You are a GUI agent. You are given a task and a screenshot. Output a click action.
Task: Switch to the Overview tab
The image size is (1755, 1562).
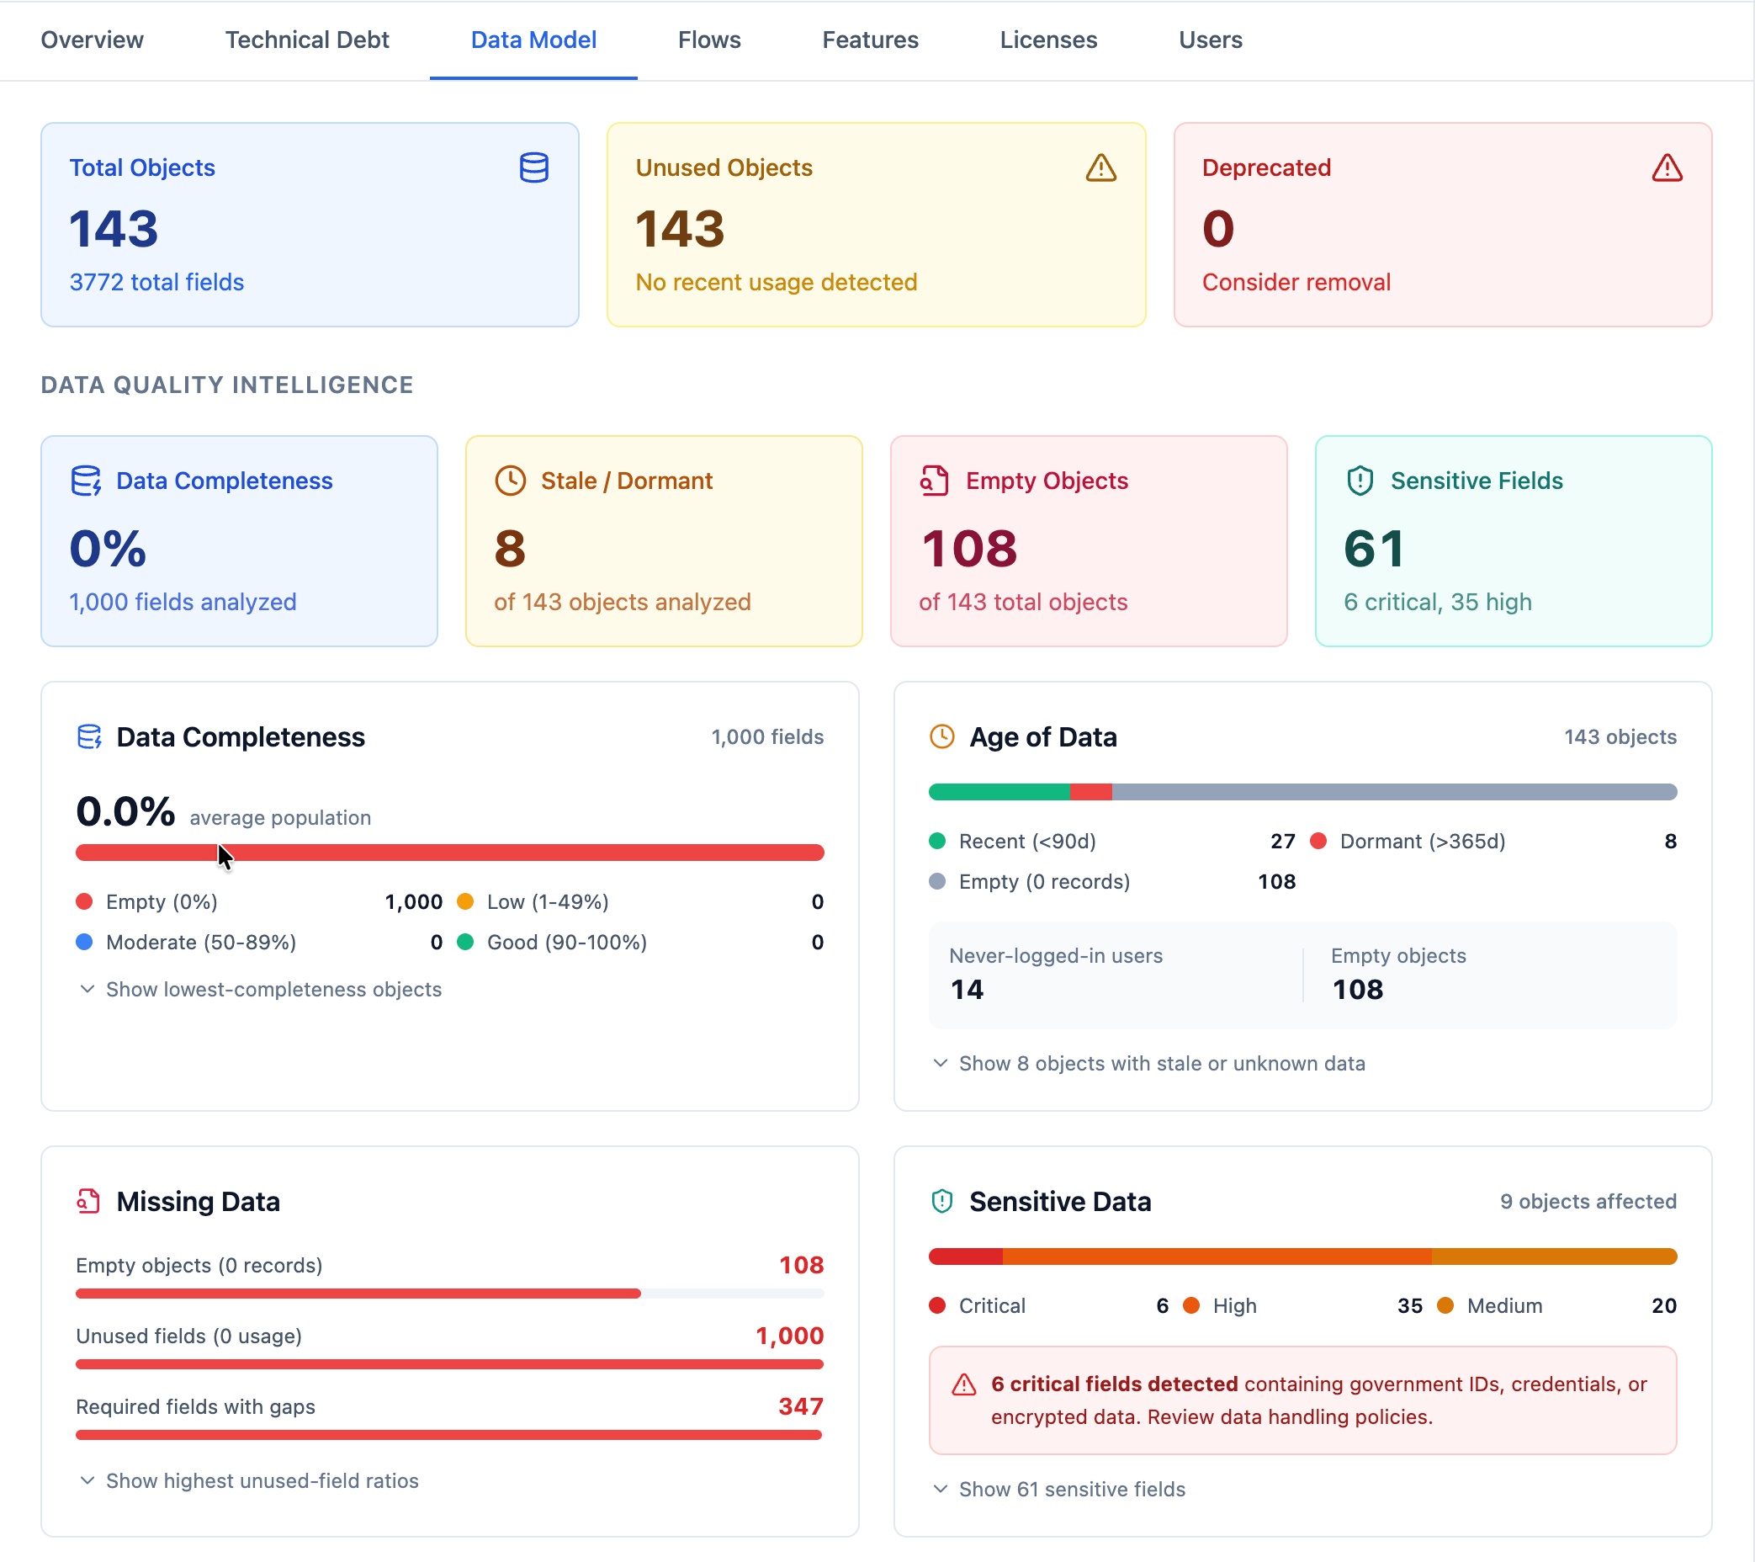[92, 40]
